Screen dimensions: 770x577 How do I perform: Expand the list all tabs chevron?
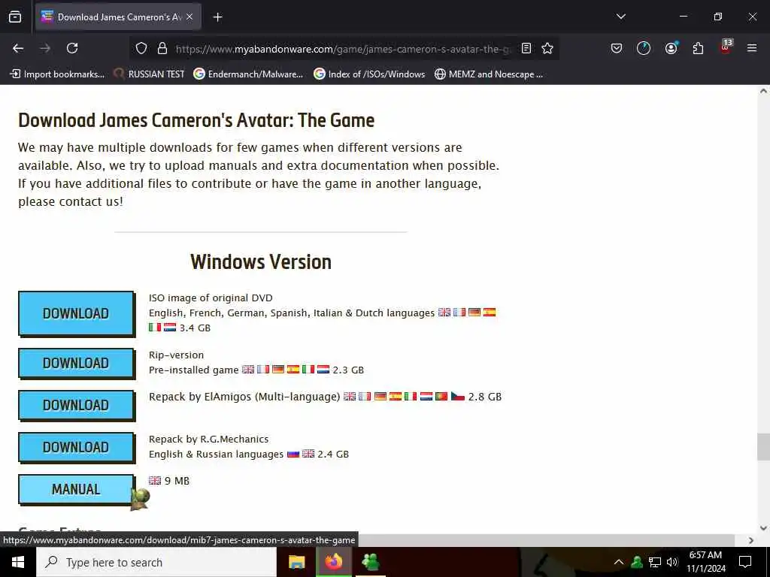pos(620,17)
